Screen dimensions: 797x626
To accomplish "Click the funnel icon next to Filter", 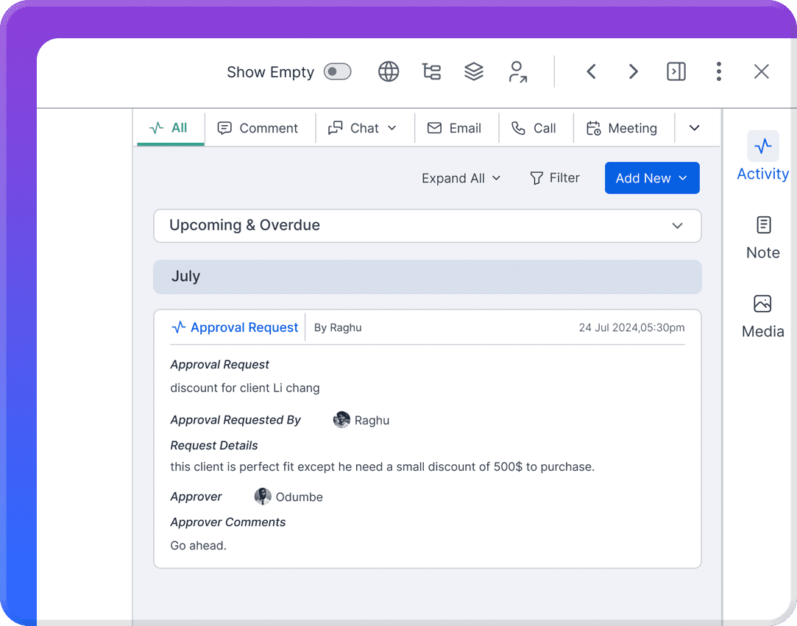I will [x=536, y=178].
